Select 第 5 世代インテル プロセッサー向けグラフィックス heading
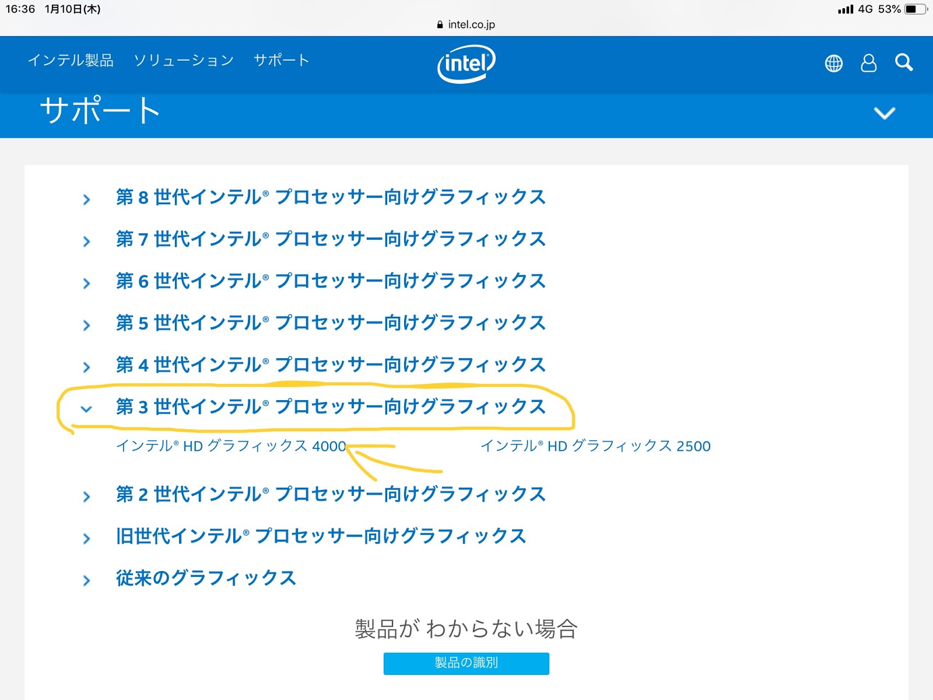933x700 pixels. click(x=331, y=323)
